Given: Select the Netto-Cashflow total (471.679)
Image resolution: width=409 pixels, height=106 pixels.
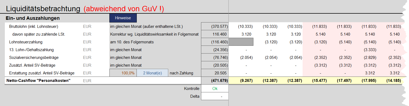Looking at the screenshot, I should tap(215, 81).
